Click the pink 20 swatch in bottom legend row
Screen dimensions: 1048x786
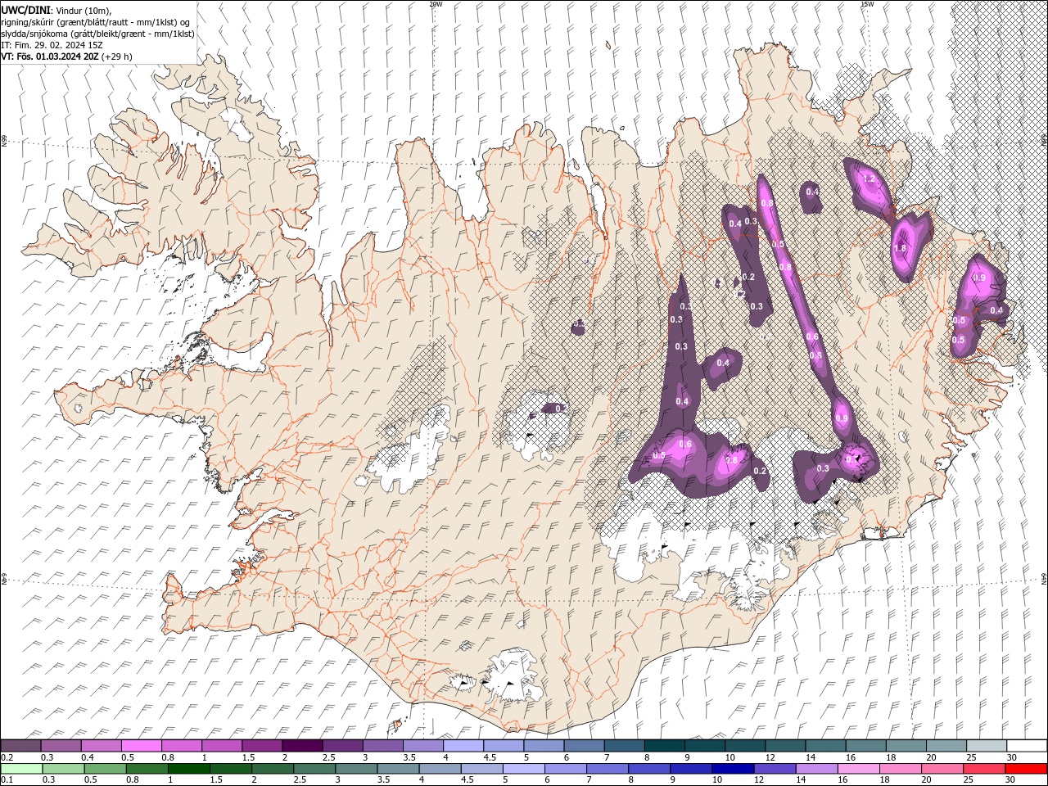942,769
